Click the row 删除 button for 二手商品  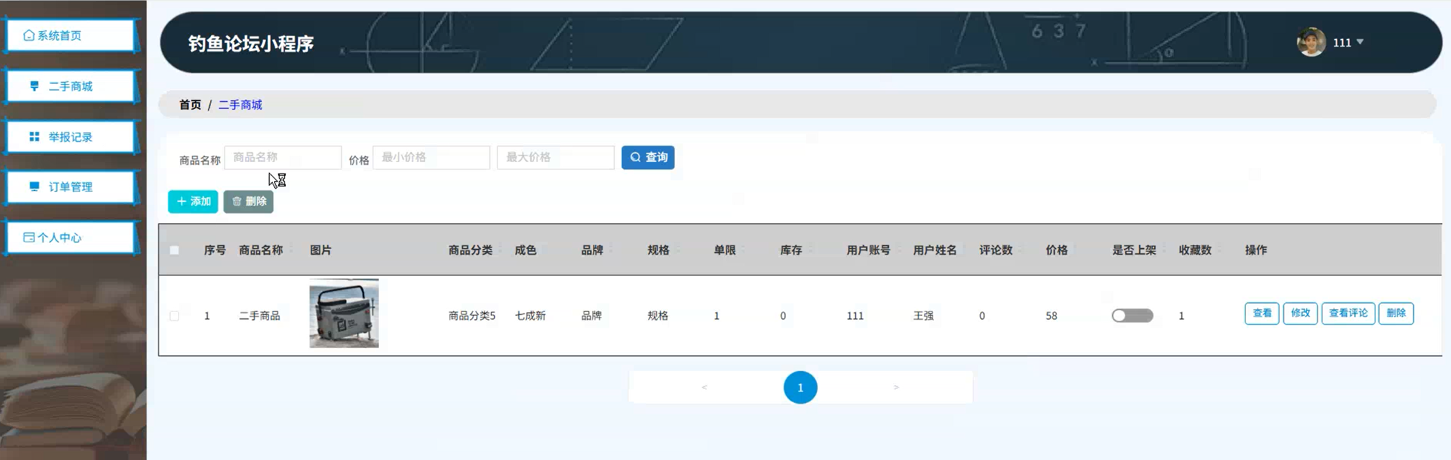(1396, 313)
